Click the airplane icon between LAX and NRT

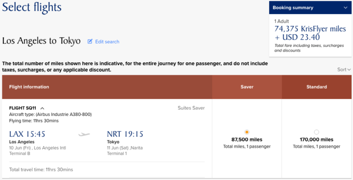(84, 134)
